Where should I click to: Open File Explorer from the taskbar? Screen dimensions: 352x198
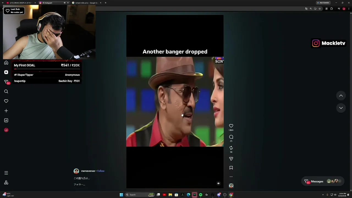pyautogui.click(x=170, y=195)
